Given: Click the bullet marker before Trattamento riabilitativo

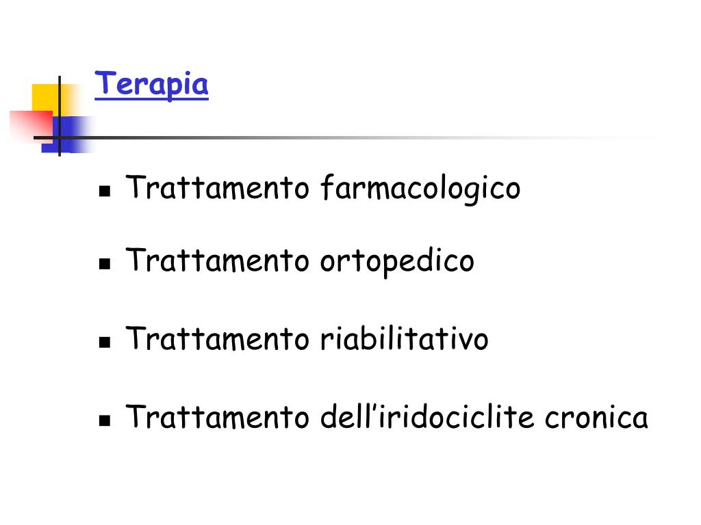Looking at the screenshot, I should pyautogui.click(x=105, y=342).
